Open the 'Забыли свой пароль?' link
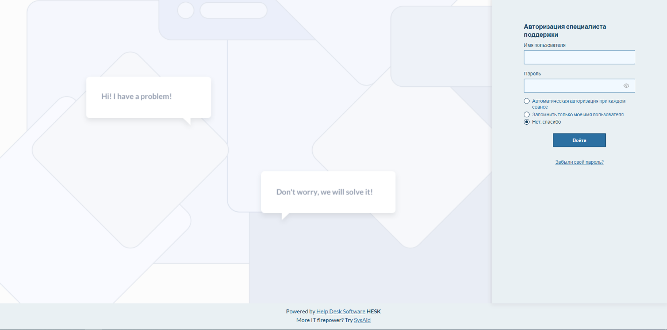The height and width of the screenshot is (330, 667). 579,162
